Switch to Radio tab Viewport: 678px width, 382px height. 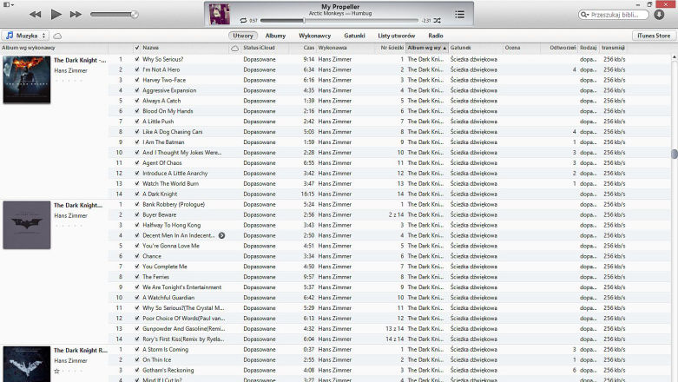coord(436,36)
